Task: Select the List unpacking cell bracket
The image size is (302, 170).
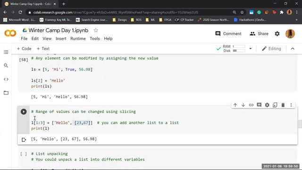Action: (x=24, y=154)
